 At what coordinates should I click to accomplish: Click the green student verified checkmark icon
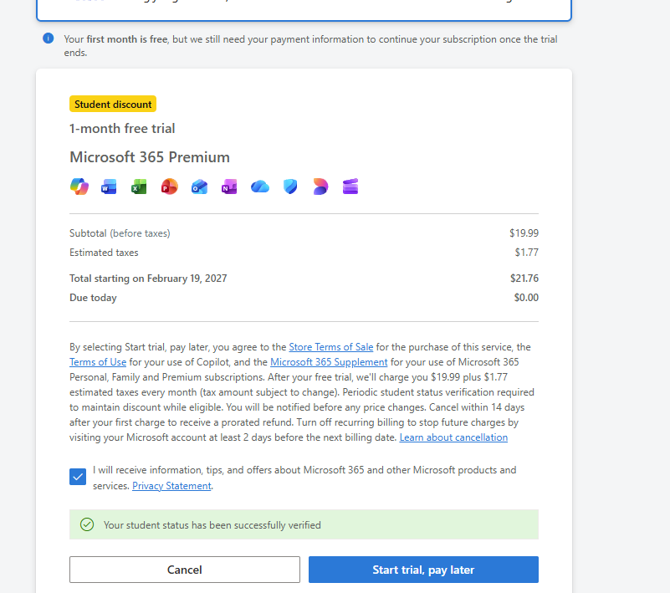pos(86,524)
